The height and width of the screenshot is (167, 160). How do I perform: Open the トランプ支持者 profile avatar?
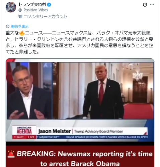tap(11, 7)
